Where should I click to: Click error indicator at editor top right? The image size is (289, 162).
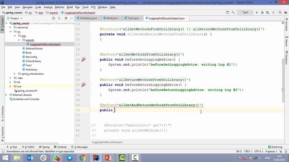click(x=283, y=23)
